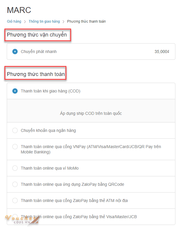Choose Chuyển khoản qua ngân hàng option
Screen dimensions: 188x227
coord(15,130)
